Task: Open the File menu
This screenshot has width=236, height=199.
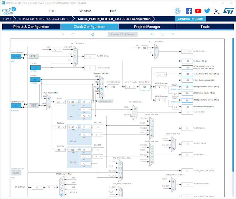Action: point(51,11)
